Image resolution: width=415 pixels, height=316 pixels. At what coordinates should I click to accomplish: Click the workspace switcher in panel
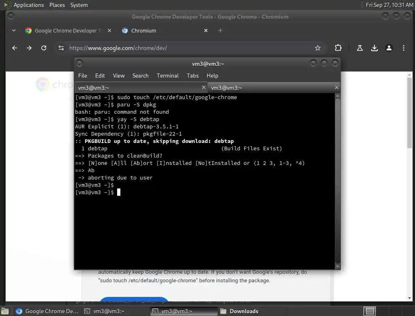click(x=370, y=311)
